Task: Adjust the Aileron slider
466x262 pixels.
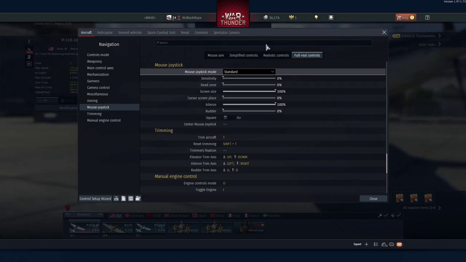Action: pos(249,104)
